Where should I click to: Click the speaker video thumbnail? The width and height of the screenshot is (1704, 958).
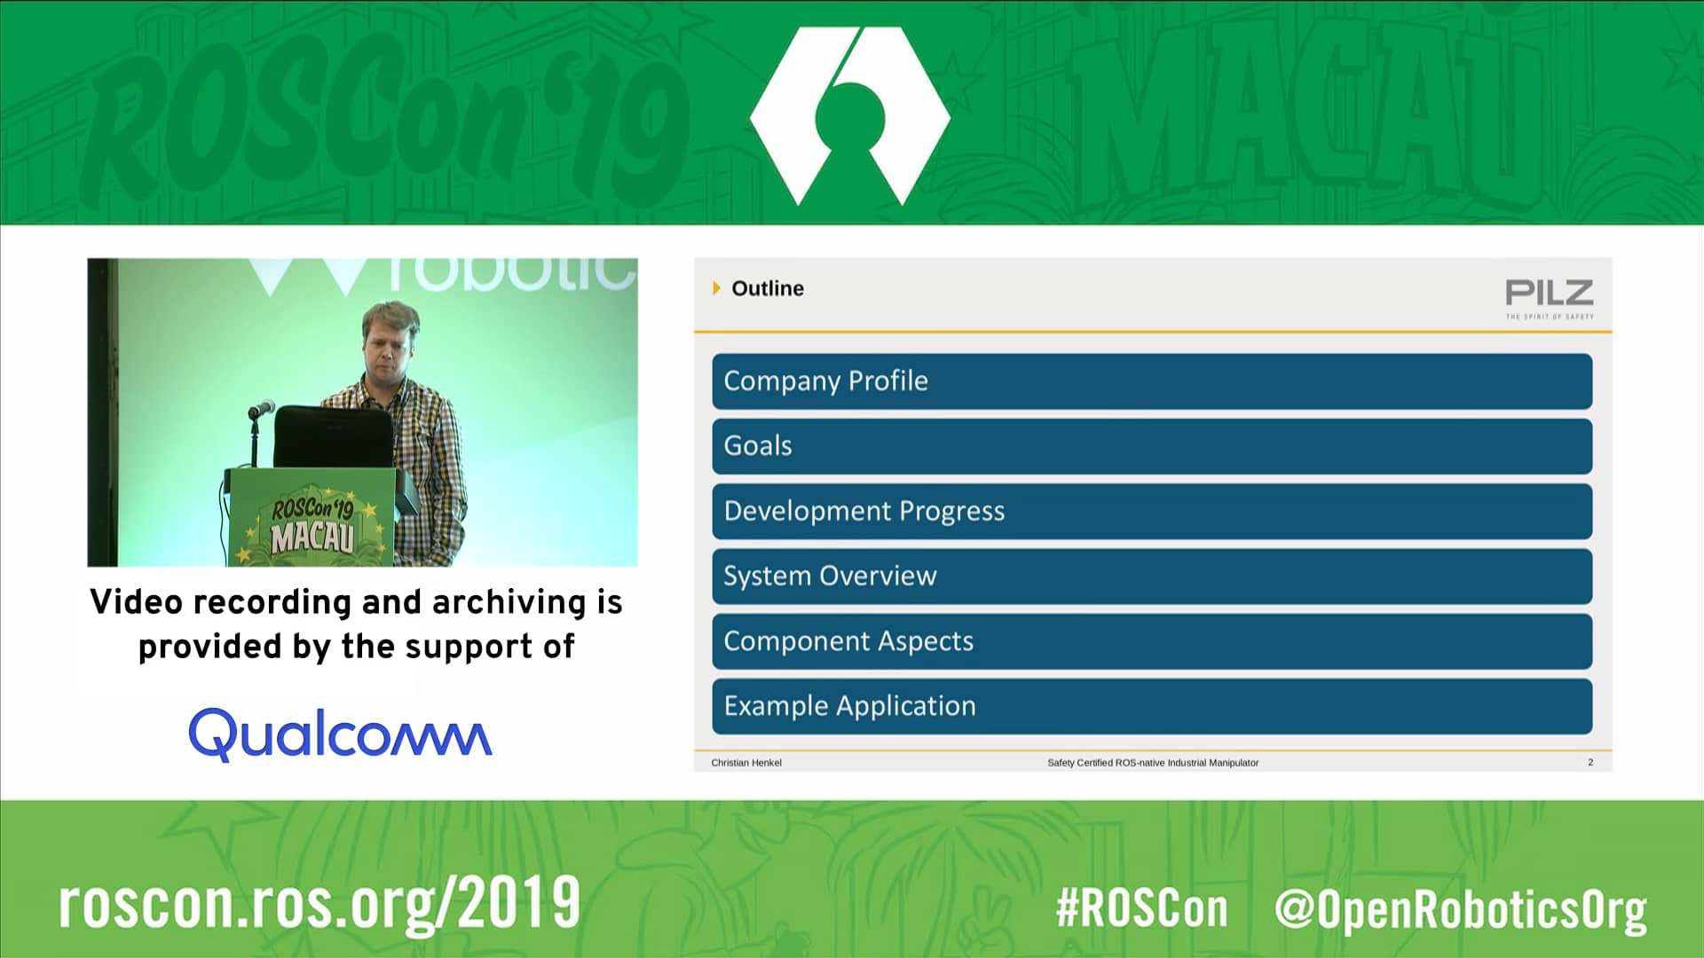362,412
